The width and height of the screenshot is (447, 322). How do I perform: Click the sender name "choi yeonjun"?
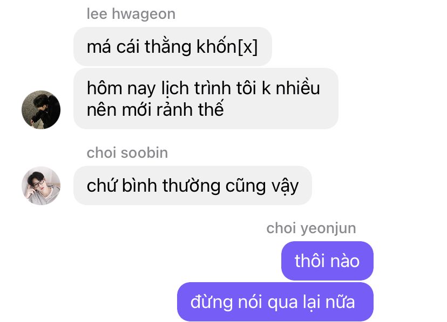[x=311, y=228]
